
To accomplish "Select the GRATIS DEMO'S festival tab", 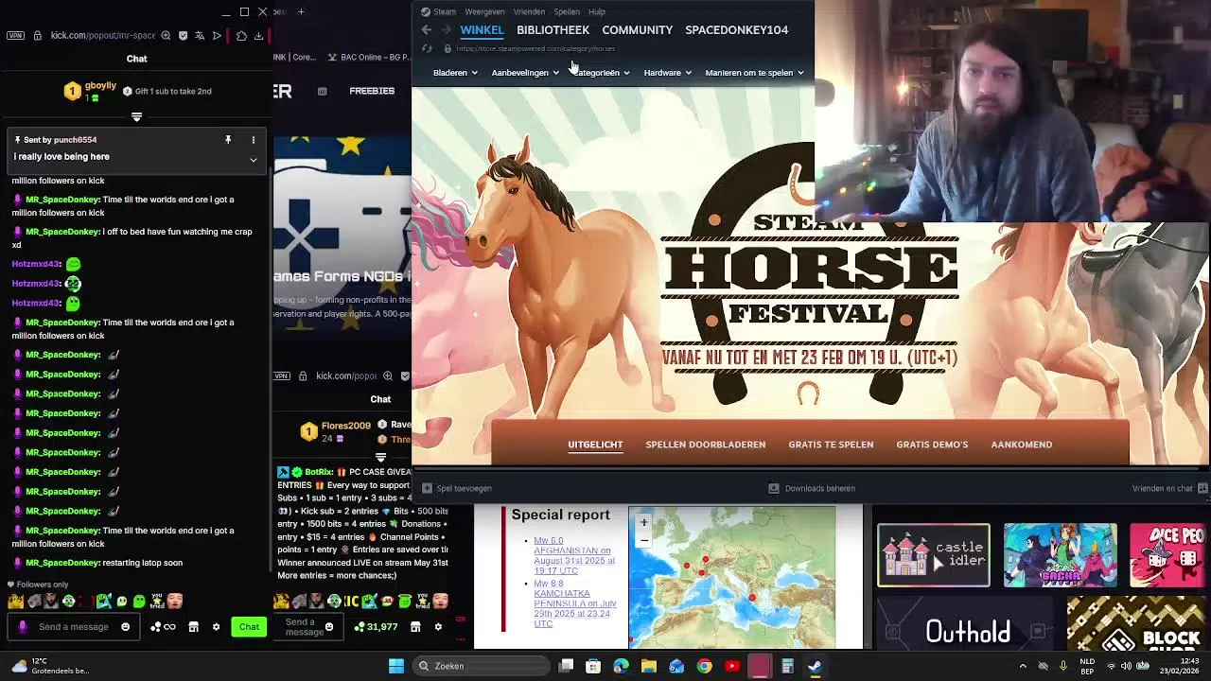I will [x=932, y=445].
